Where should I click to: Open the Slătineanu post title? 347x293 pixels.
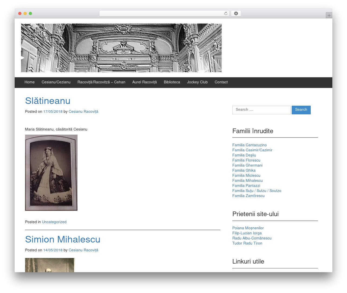(x=48, y=101)
